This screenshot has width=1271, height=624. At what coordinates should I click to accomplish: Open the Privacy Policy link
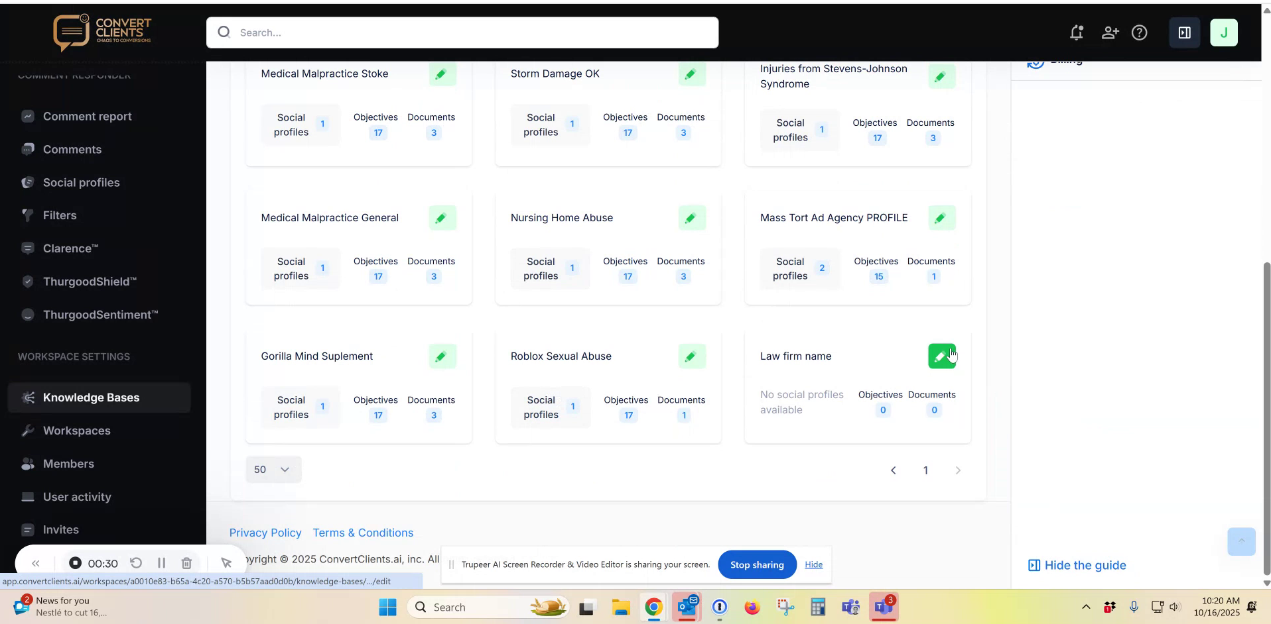[x=265, y=533]
